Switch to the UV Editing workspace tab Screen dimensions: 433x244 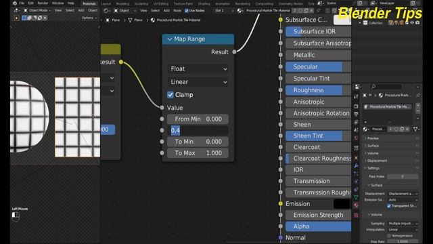tap(161, 4)
